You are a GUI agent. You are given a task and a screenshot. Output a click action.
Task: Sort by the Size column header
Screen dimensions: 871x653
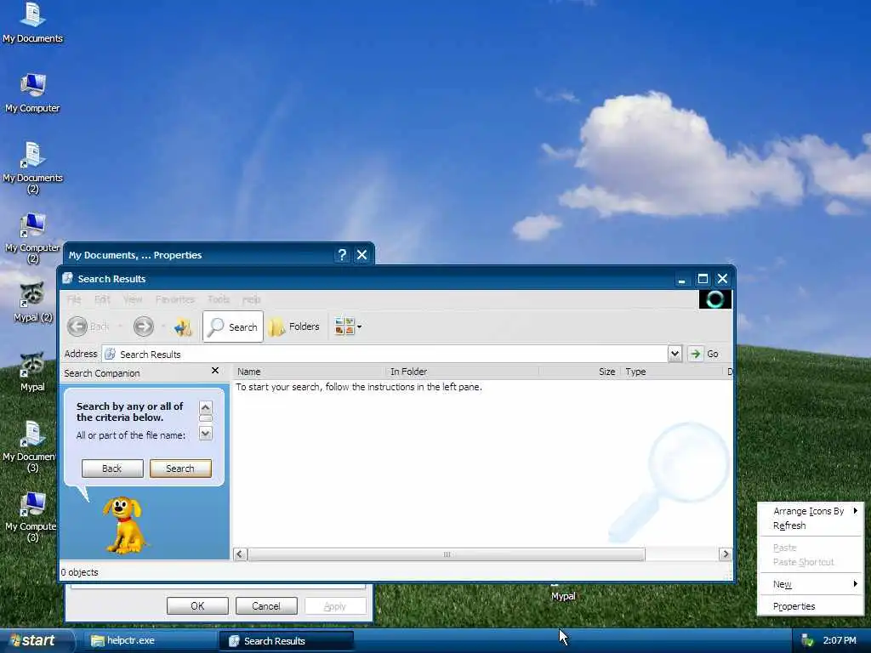(x=579, y=372)
